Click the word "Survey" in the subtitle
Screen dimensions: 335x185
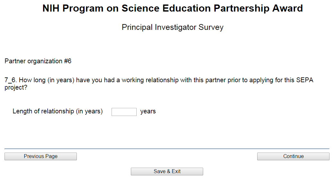click(x=211, y=27)
